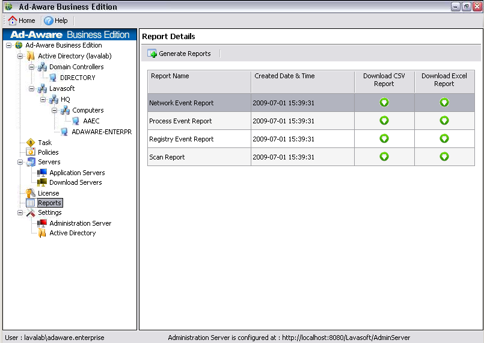Download Excel for Process Event Report
Viewport: 484px width, 343px height.
point(444,120)
